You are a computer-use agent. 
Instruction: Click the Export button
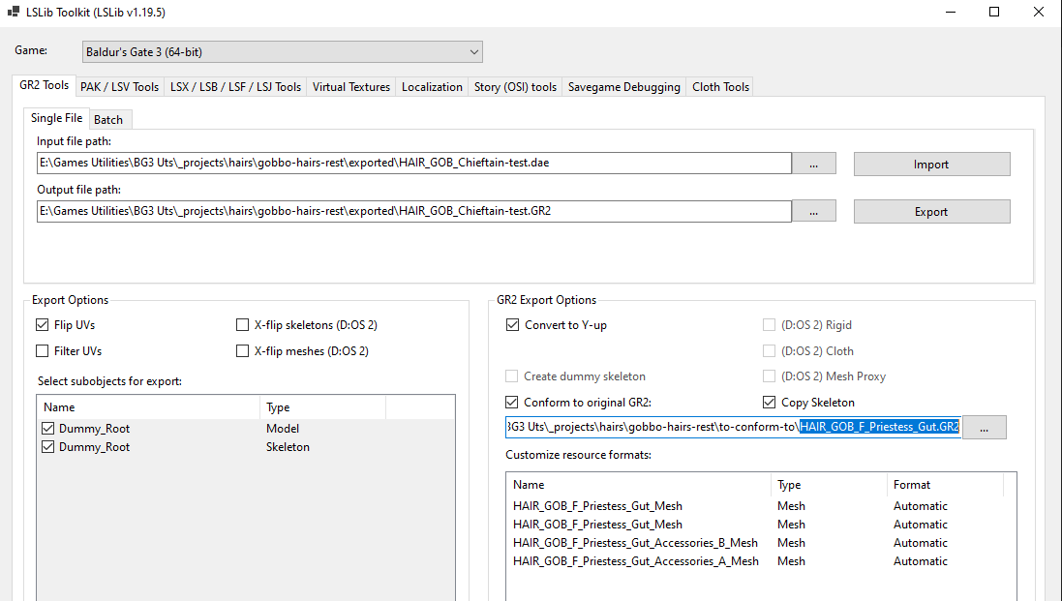pyautogui.click(x=931, y=211)
